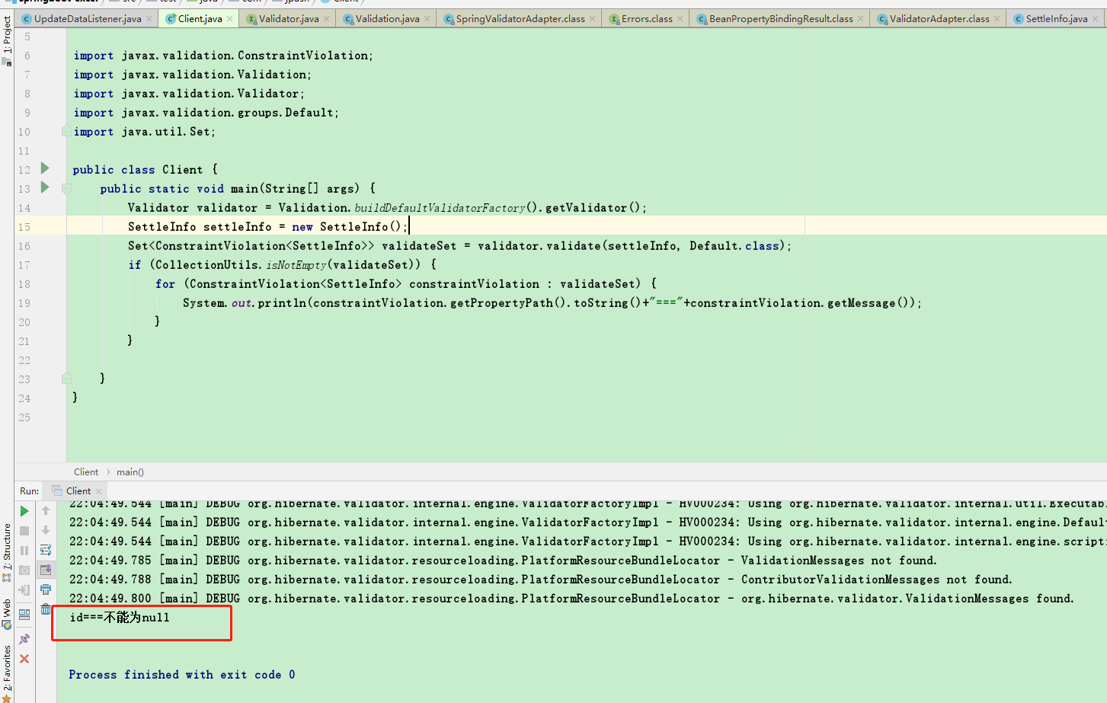This screenshot has height=703, width=1107.
Task: Select the soft-wrap console icon
Action: point(46,550)
